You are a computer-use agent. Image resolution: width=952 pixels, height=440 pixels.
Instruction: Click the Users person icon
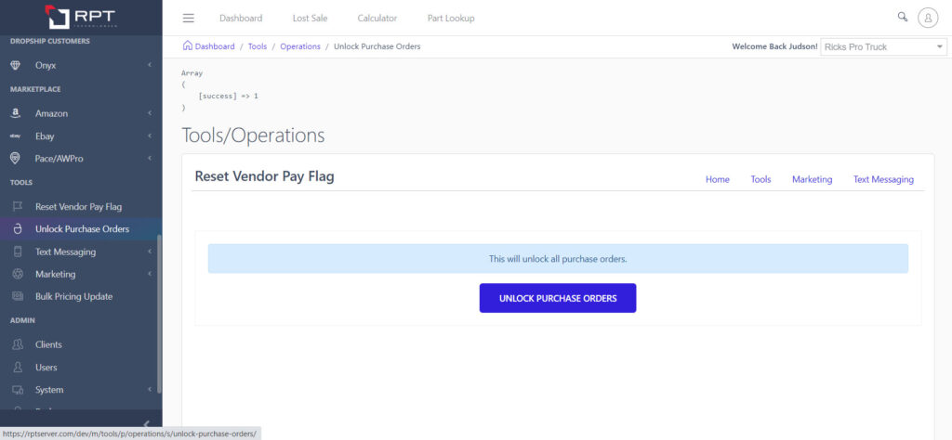[x=18, y=368]
